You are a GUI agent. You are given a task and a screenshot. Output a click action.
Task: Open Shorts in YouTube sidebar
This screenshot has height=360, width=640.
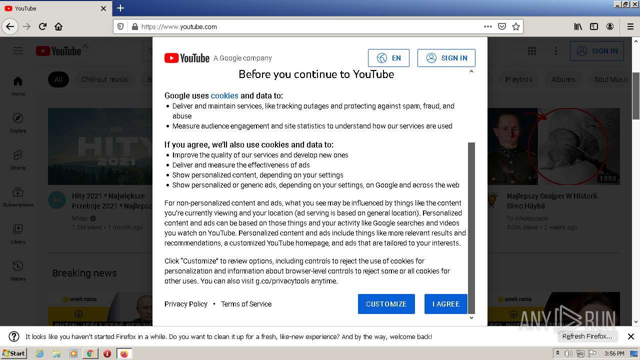[18, 159]
